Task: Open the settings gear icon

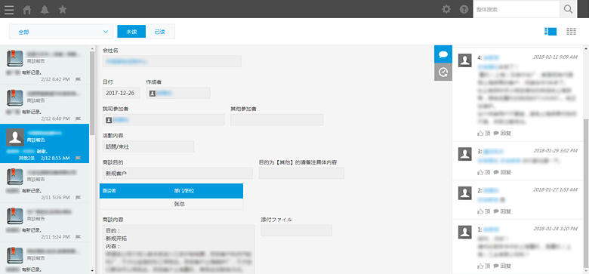Action: pos(446,9)
